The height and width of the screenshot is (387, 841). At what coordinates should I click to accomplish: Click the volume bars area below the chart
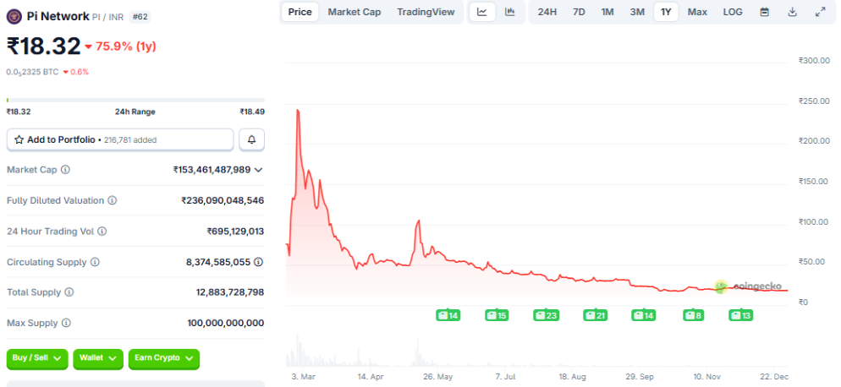(536, 351)
